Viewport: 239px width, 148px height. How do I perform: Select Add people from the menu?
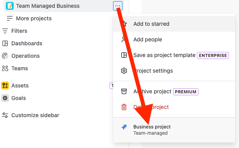coord(174,39)
